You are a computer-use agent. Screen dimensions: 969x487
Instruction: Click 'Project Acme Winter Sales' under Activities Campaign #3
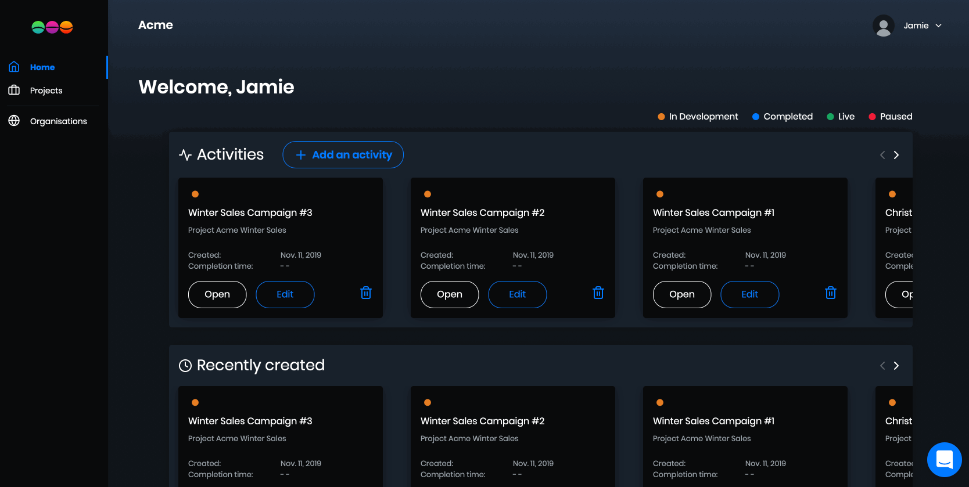(237, 230)
